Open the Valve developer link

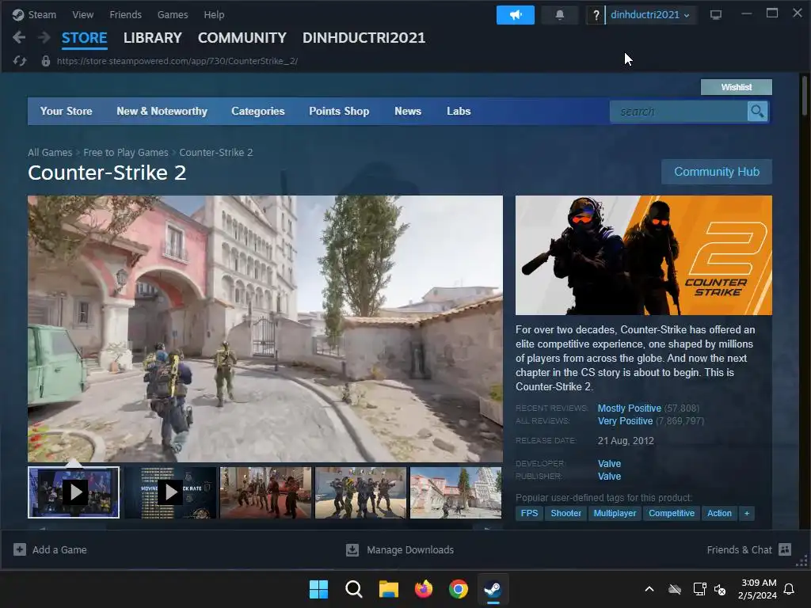(x=609, y=464)
